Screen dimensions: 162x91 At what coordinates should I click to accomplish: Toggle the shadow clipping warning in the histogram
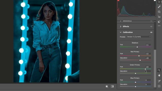point(118,1)
